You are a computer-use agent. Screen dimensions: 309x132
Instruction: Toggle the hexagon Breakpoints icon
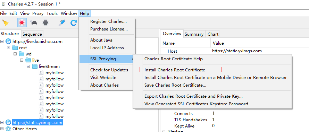(45, 23)
